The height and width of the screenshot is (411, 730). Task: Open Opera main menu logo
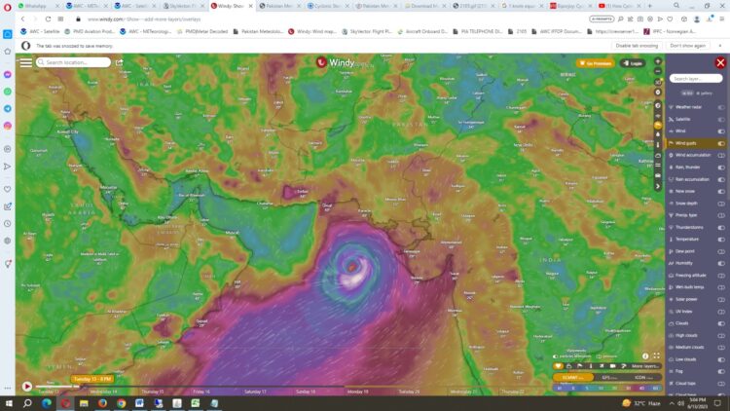pyautogui.click(x=7, y=7)
